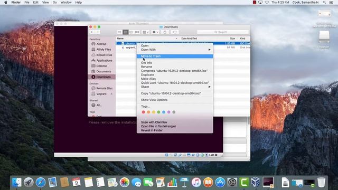Apply the red tag color
The height and width of the screenshot is (190, 338).
click(x=143, y=112)
